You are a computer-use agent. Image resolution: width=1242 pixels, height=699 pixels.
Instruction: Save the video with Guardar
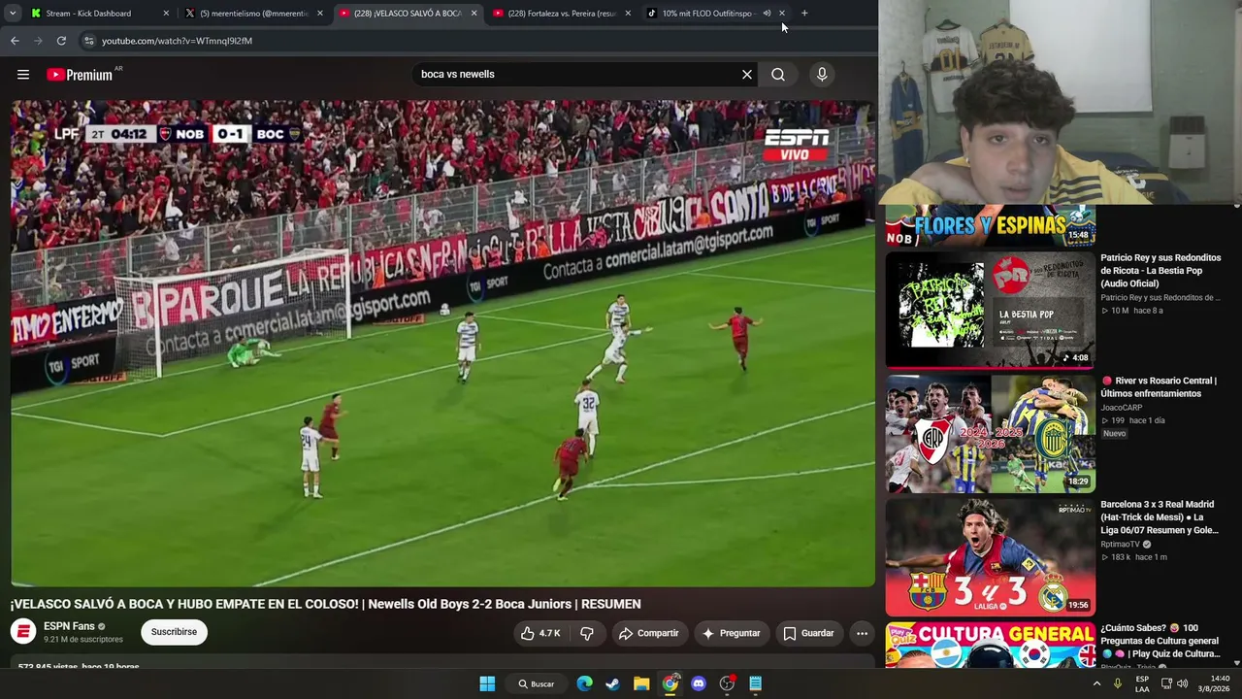click(x=809, y=633)
